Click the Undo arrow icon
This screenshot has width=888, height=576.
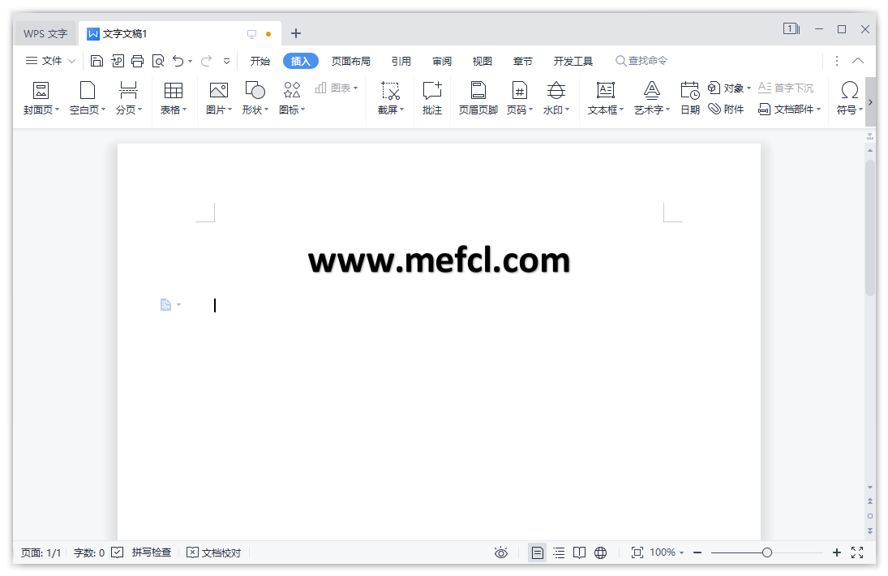(178, 61)
